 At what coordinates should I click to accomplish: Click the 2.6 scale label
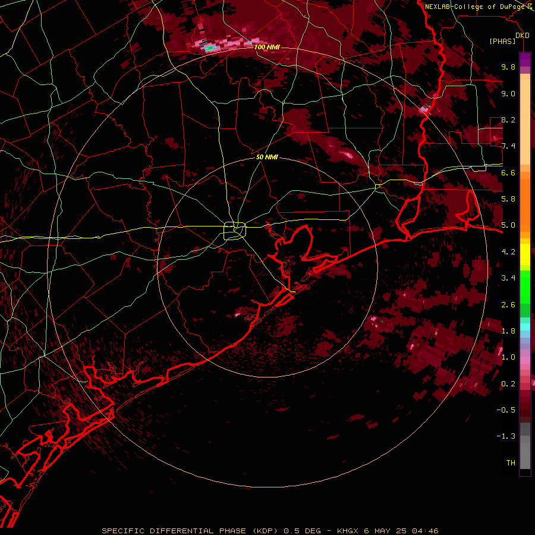pyautogui.click(x=508, y=305)
